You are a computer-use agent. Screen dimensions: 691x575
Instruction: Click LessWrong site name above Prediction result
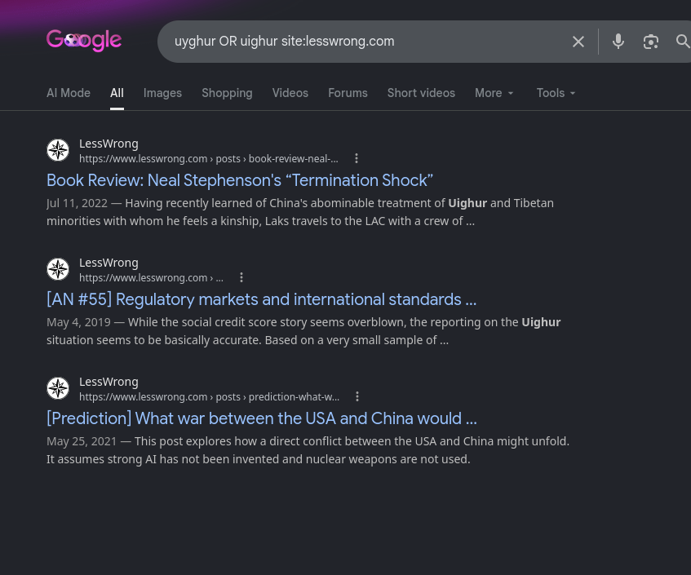[x=109, y=382]
